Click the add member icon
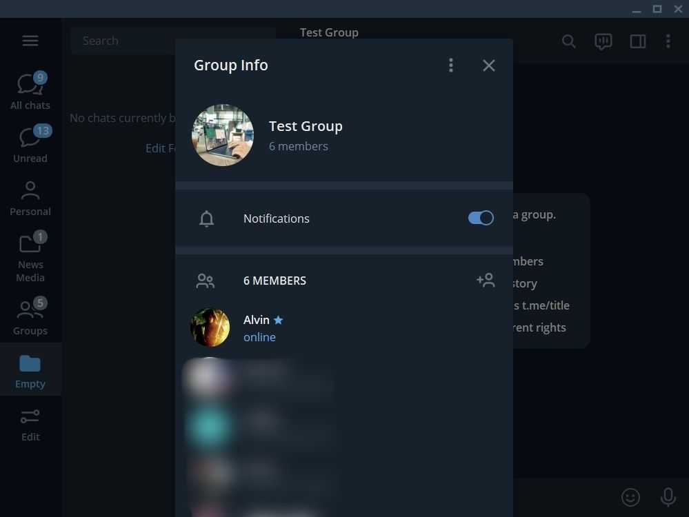This screenshot has width=689, height=517. 486,280
